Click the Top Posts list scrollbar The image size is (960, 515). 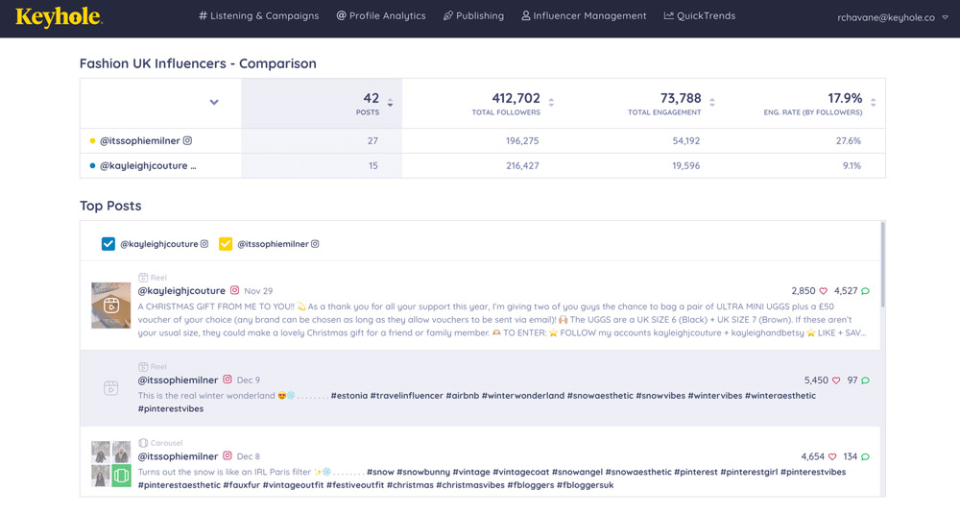883,265
